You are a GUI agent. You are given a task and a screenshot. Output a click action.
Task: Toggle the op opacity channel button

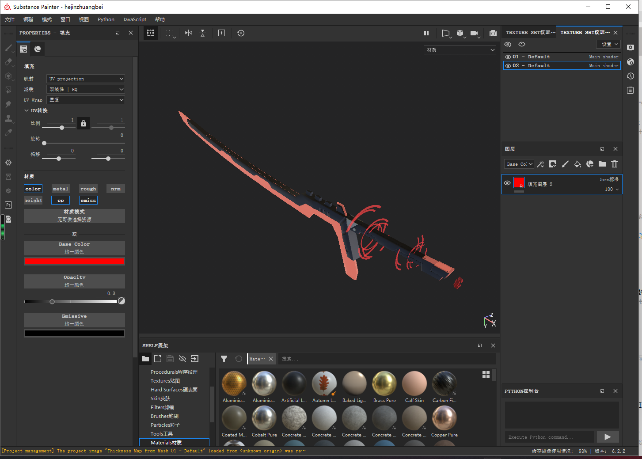point(61,200)
